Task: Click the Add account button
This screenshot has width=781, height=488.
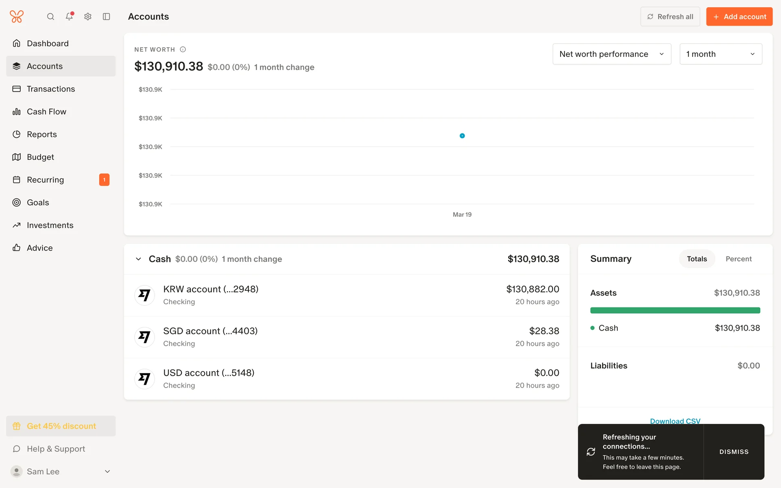Action: click(739, 17)
